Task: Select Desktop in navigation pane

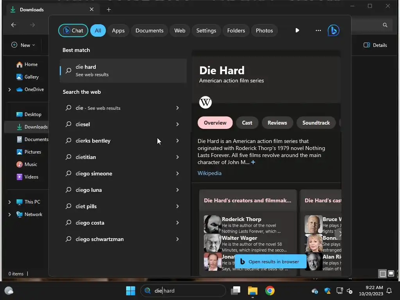Action: point(29,114)
